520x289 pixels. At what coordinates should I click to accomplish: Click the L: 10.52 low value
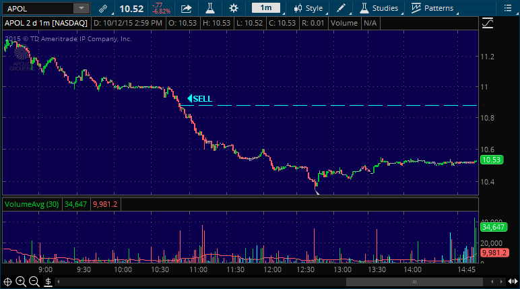coord(249,23)
